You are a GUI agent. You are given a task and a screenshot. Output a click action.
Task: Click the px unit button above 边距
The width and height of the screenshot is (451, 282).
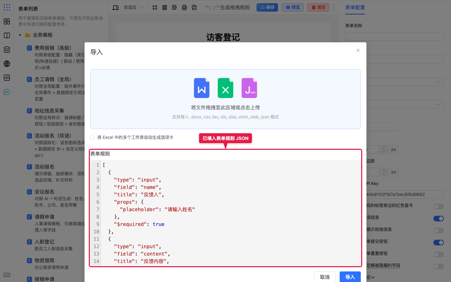[x=394, y=149]
